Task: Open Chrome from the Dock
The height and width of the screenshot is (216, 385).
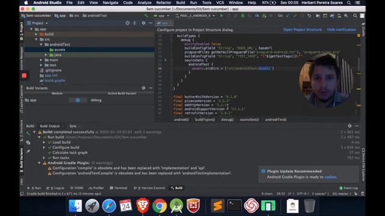Action: (159, 206)
